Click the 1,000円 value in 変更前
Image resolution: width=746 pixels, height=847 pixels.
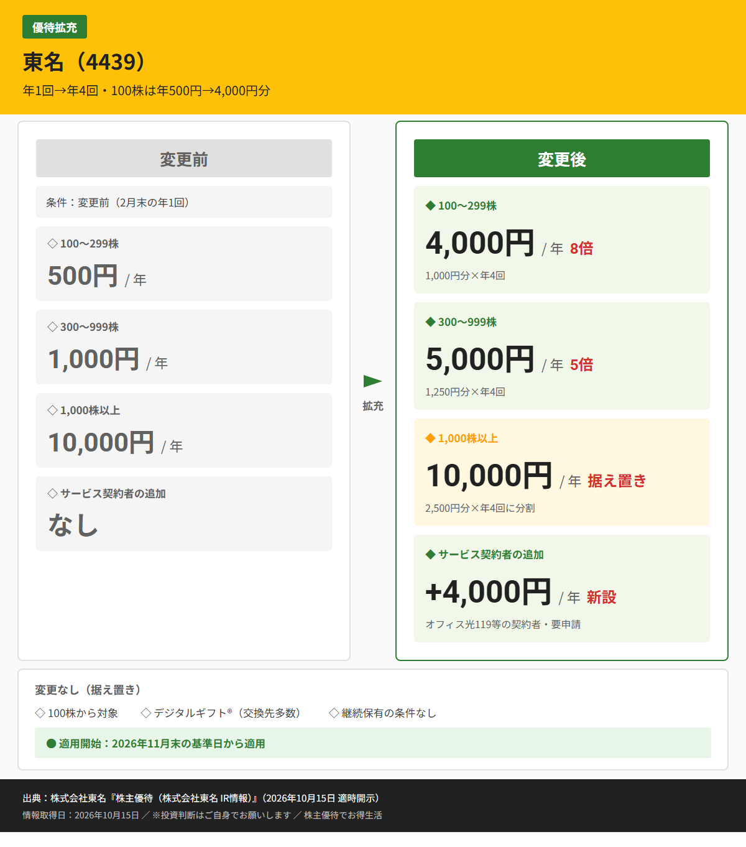coord(94,359)
